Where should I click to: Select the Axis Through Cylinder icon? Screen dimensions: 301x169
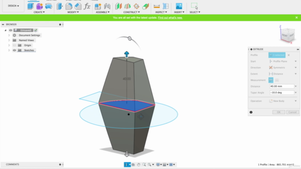[x=146, y=6]
